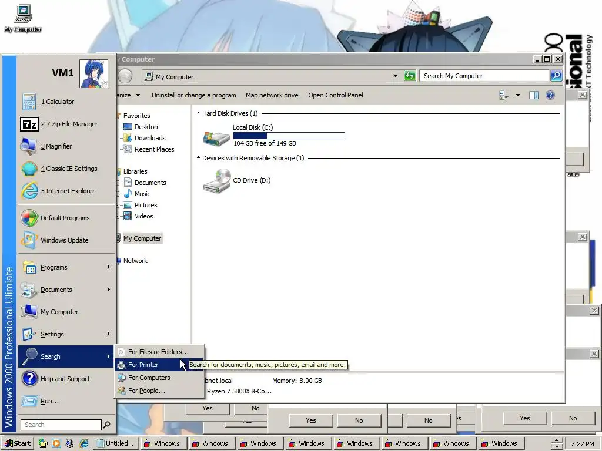Open Help and Support
Viewport: 602px width, 451px height.
pyautogui.click(x=66, y=379)
